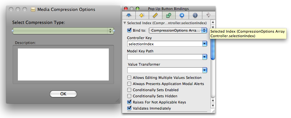The width and height of the screenshot is (291, 118).
Task: Open the Bind to CompressionOptions popup
Action: tap(178, 30)
